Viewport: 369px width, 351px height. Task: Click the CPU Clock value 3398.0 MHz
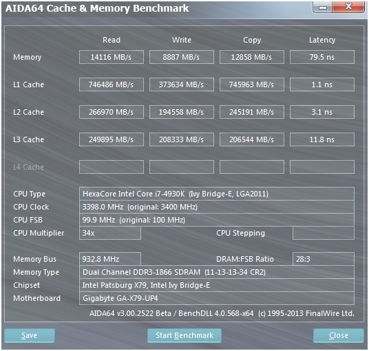217,207
